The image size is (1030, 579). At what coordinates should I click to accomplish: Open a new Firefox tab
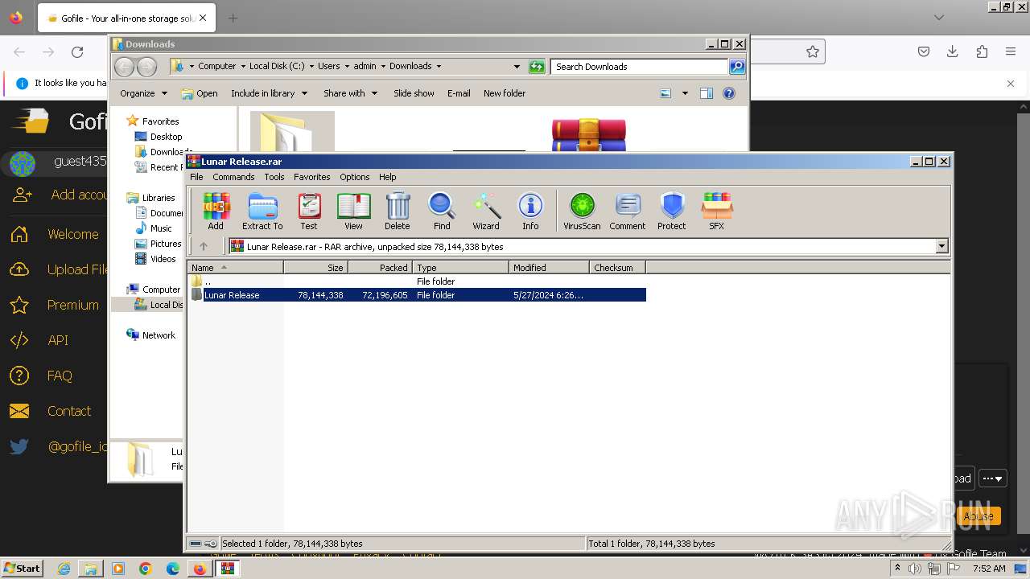point(233,18)
